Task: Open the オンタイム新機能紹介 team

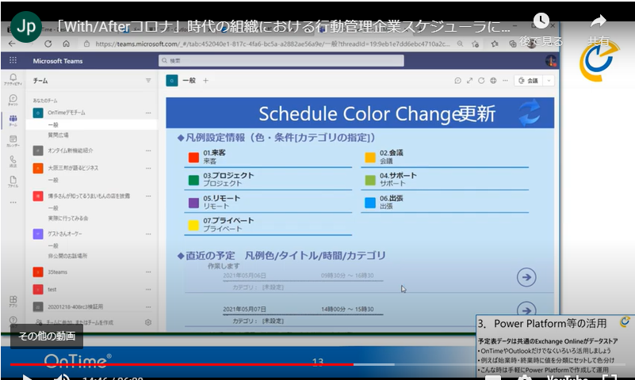Action: [70, 150]
